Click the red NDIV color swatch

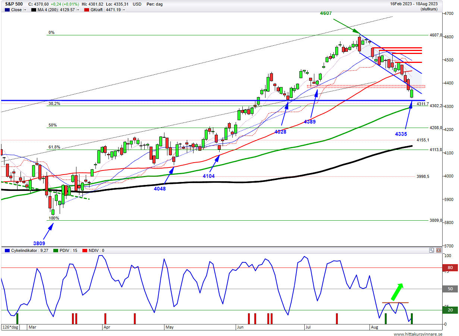tap(84, 251)
